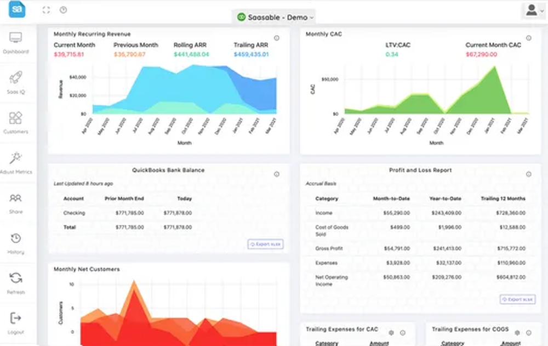Click Logout in the sidebar
Image resolution: width=548 pixels, height=346 pixels.
[16, 324]
